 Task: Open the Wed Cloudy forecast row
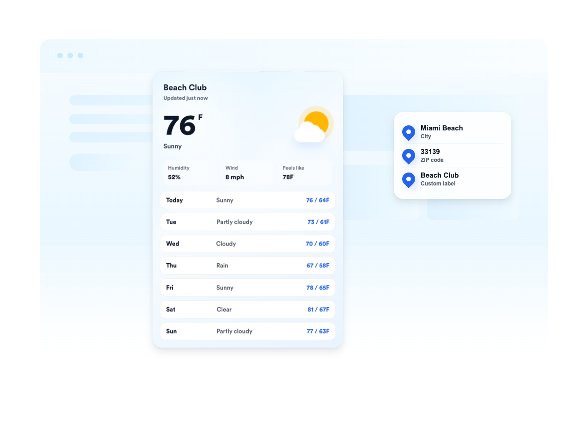[248, 244]
